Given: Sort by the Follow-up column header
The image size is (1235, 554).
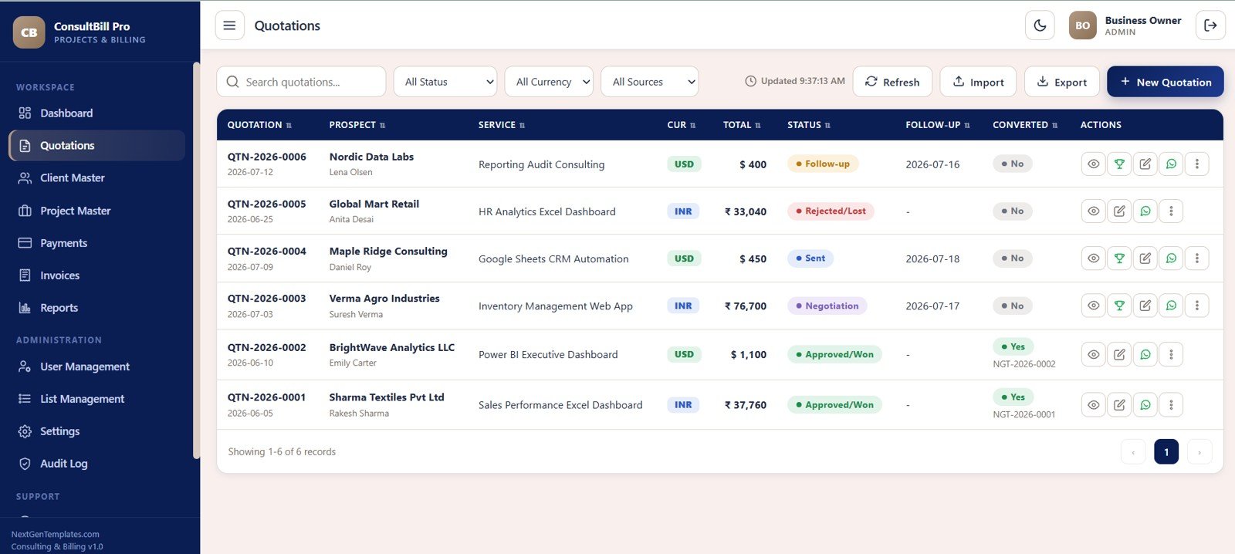Looking at the screenshot, I should coord(938,125).
